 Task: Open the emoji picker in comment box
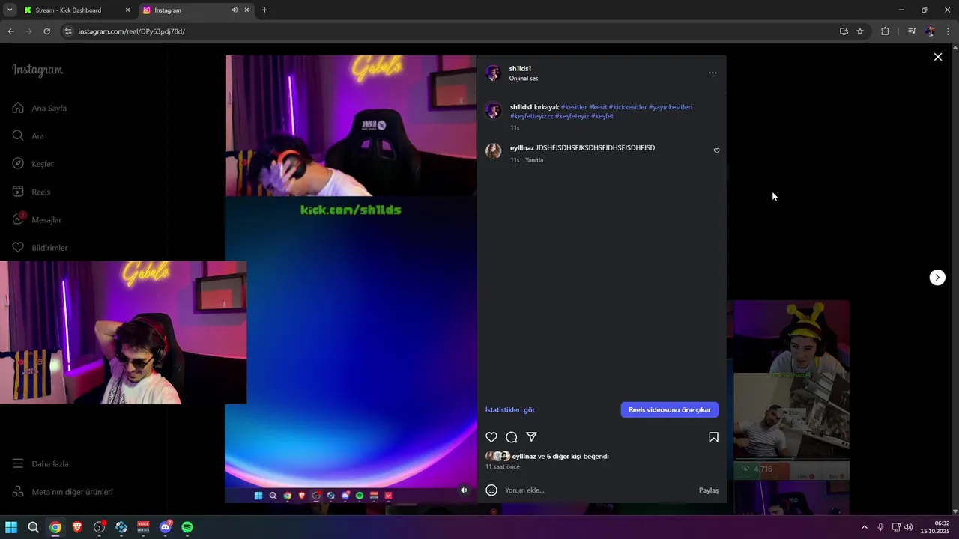point(491,490)
